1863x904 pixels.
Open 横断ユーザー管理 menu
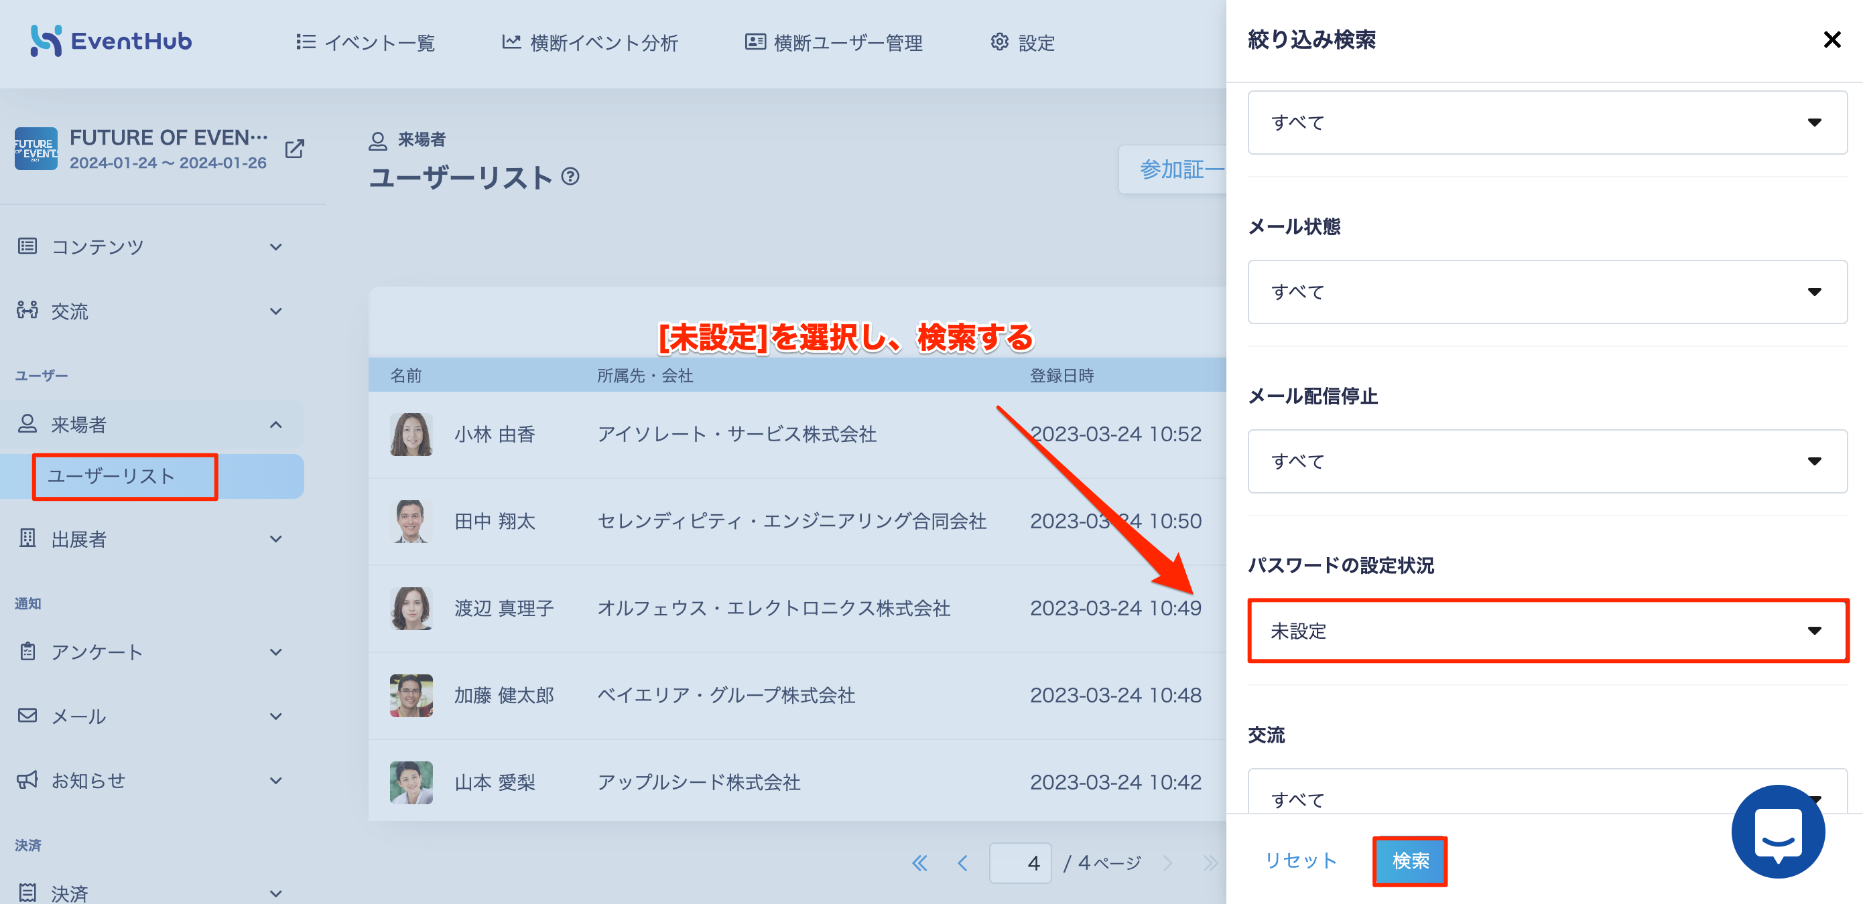coord(834,43)
